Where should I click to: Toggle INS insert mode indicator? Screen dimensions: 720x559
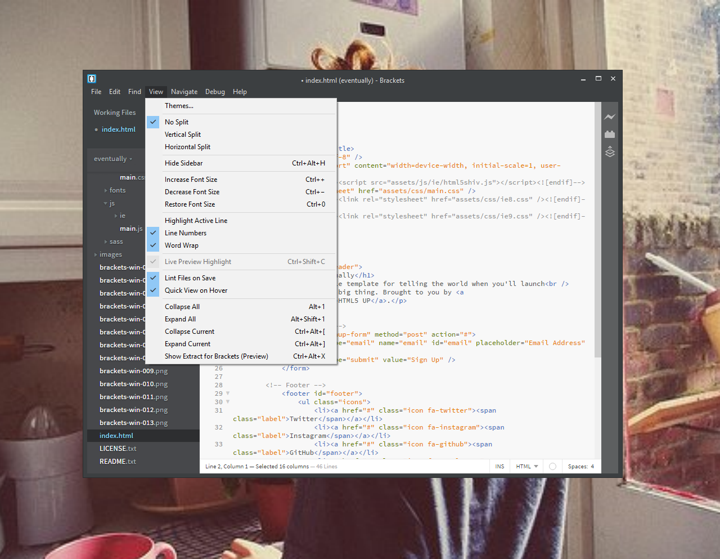(x=499, y=467)
